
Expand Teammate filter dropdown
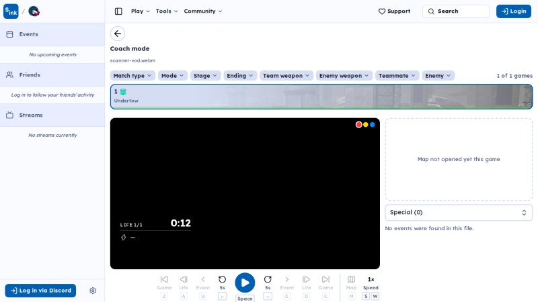click(397, 76)
